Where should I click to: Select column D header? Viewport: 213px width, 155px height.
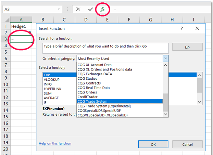(x=86, y=20)
